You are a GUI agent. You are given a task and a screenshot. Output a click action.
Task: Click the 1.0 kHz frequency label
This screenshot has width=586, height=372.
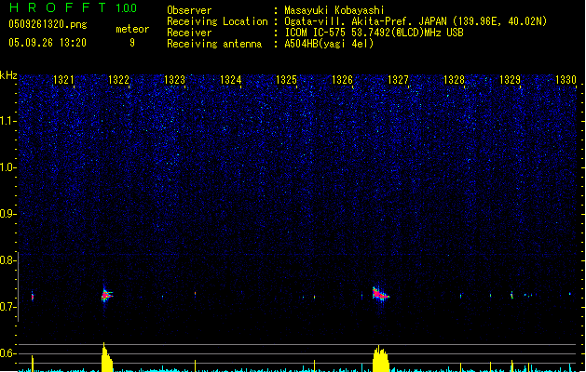7,167
